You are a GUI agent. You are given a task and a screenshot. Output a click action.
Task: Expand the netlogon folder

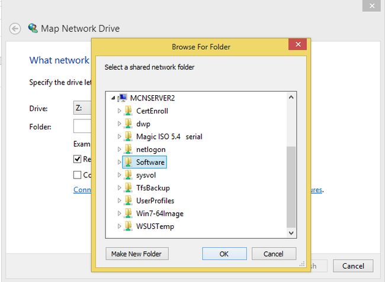pyautogui.click(x=119, y=149)
